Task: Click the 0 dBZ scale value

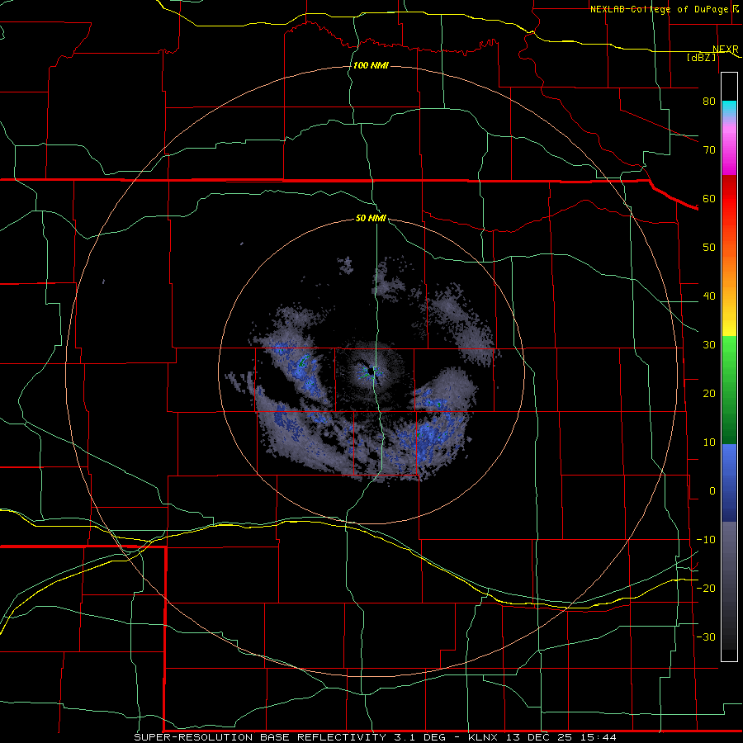Action: click(x=712, y=491)
